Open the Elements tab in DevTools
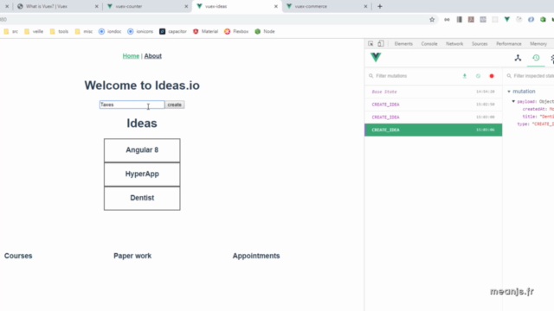This screenshot has width=554, height=311. point(403,44)
